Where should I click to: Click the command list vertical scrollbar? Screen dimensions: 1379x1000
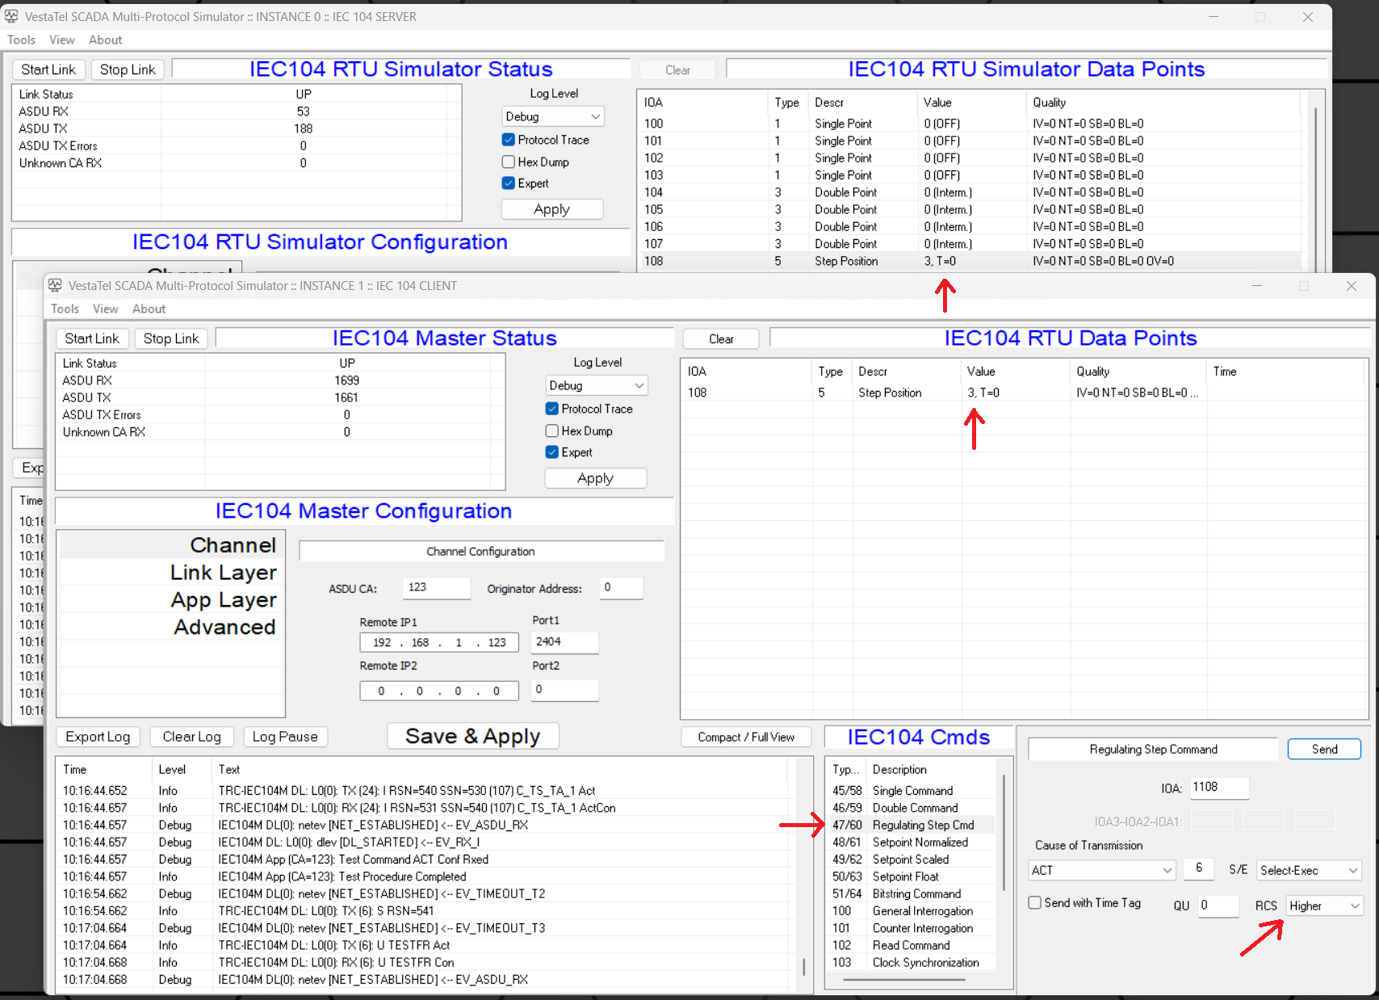pyautogui.click(x=1004, y=832)
